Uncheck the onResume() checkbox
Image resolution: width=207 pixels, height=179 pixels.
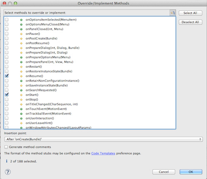pyautogui.click(x=7, y=76)
